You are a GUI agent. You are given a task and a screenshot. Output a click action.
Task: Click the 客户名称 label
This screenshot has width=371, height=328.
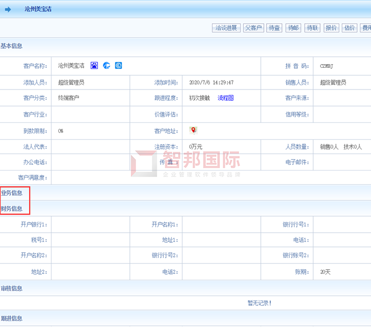click(35, 66)
